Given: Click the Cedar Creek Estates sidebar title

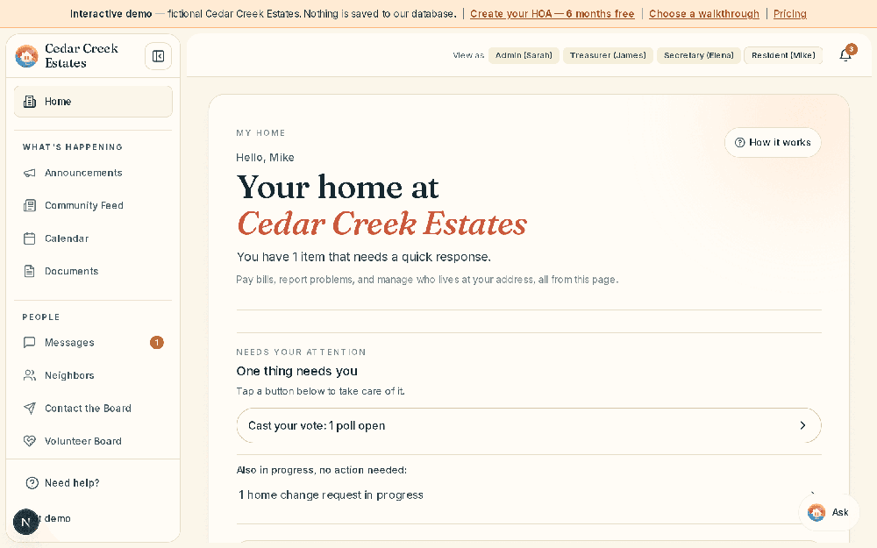Looking at the screenshot, I should 81,56.
